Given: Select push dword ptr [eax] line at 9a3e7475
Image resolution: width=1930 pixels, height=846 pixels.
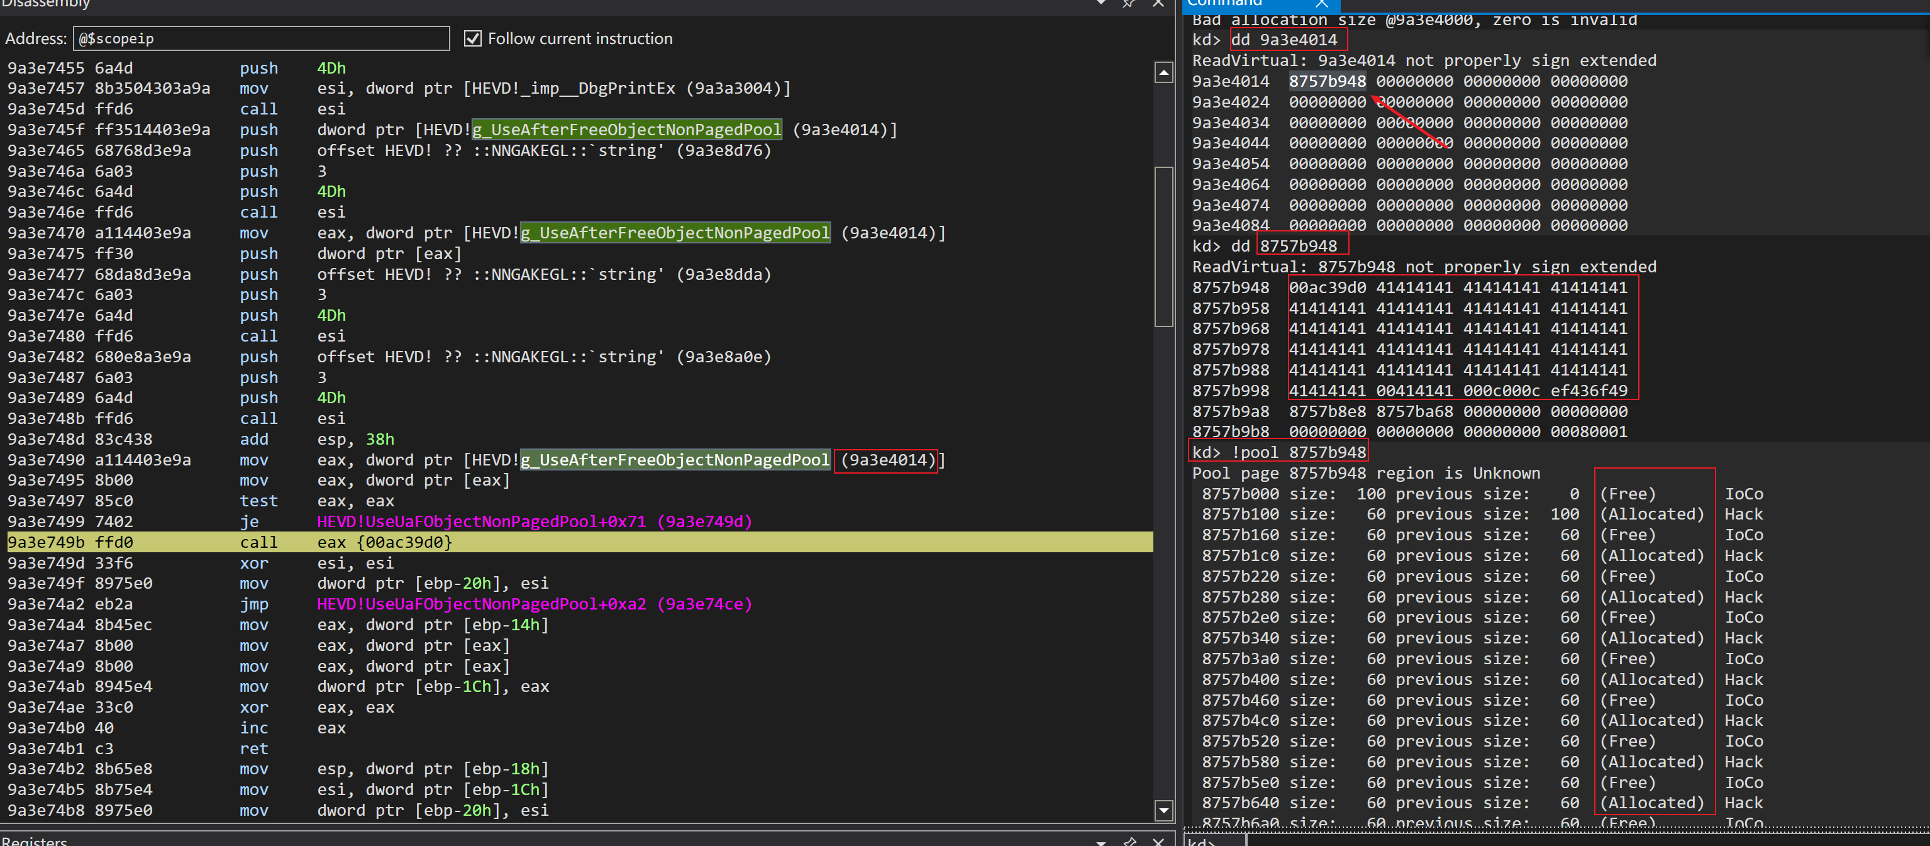Looking at the screenshot, I should 235,254.
